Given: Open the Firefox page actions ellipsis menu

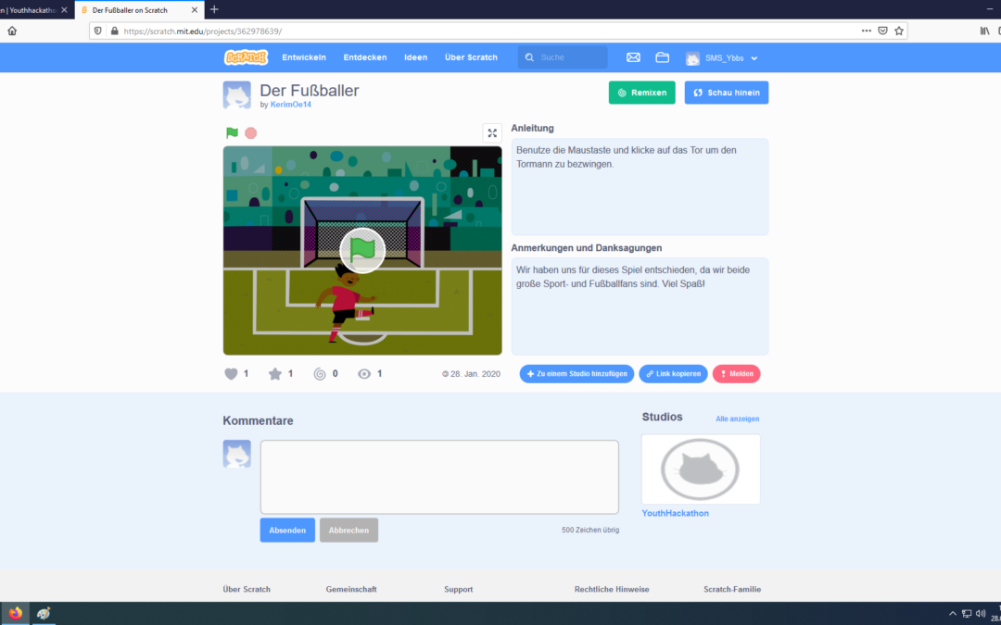Looking at the screenshot, I should [x=866, y=31].
